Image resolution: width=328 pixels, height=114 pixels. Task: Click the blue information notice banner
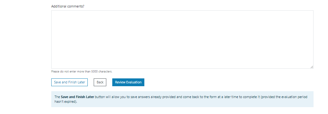coord(182,99)
